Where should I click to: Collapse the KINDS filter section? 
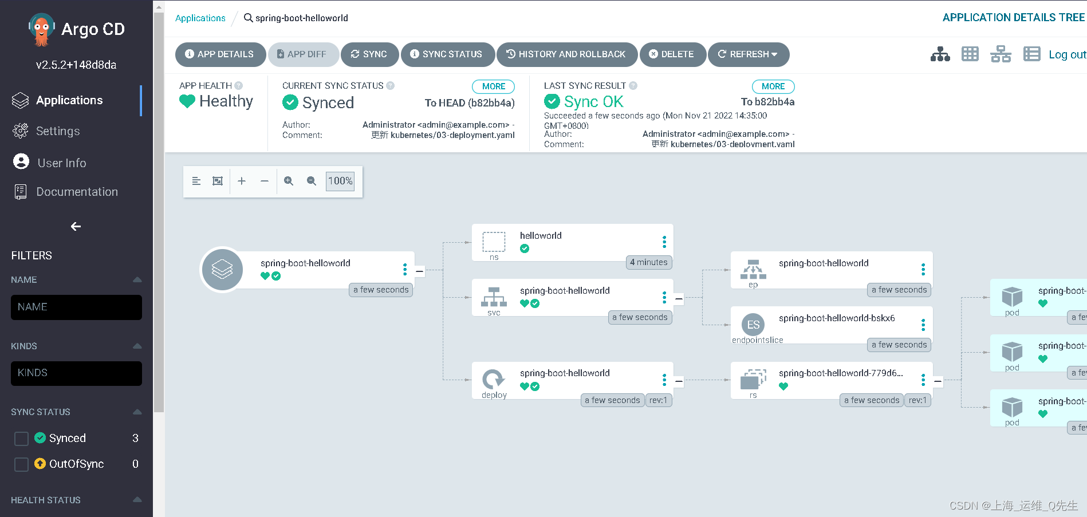(137, 346)
